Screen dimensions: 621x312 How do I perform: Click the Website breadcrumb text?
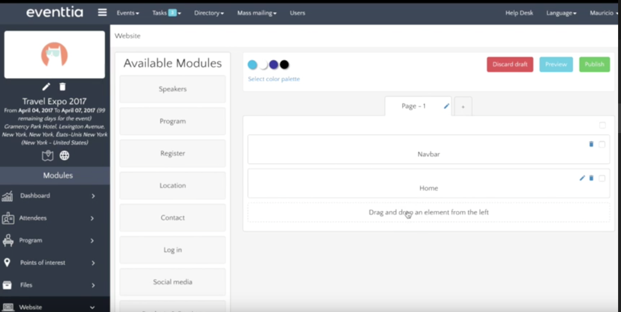(x=128, y=36)
